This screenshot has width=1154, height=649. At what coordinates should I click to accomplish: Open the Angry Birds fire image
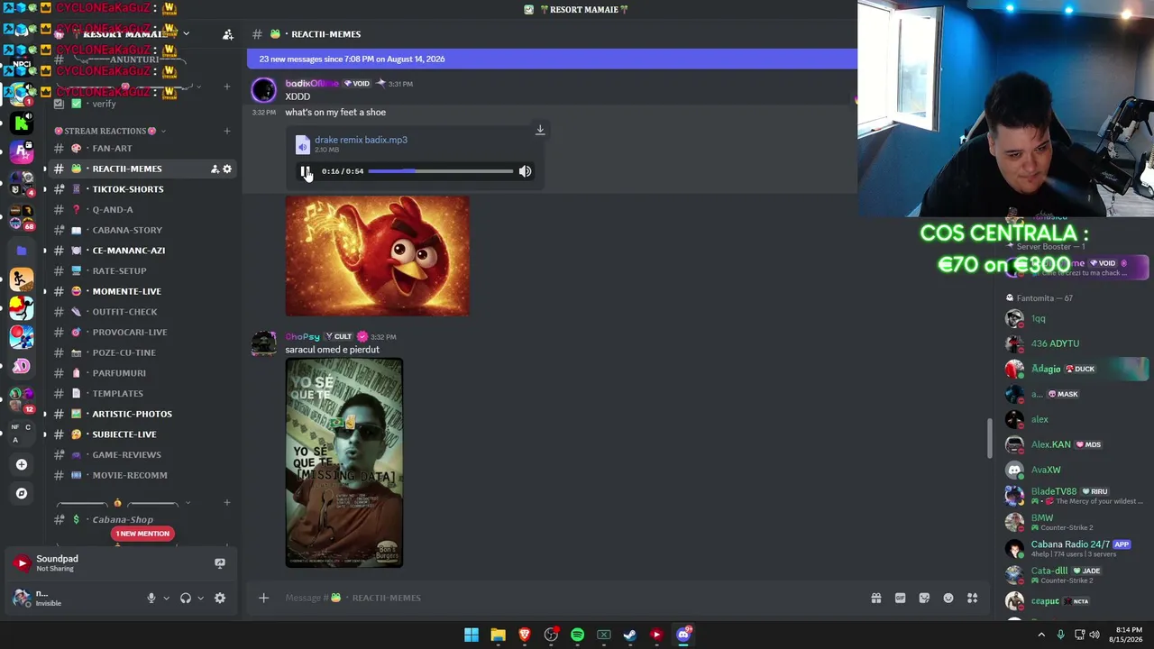click(377, 256)
